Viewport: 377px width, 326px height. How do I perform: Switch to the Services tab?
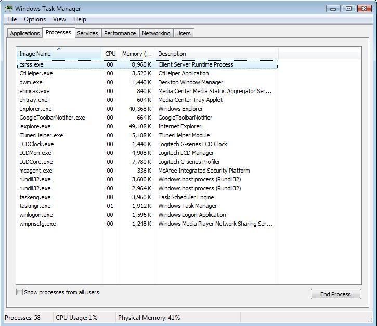pyautogui.click(x=87, y=33)
